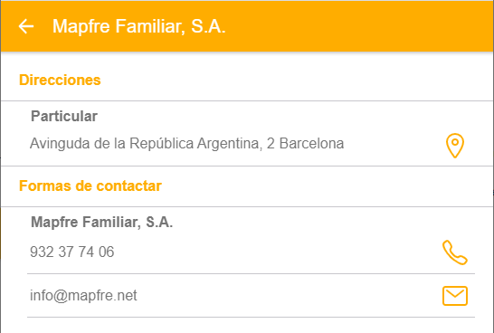
Task: Click the word Barcelona in the address
Action: (x=311, y=144)
